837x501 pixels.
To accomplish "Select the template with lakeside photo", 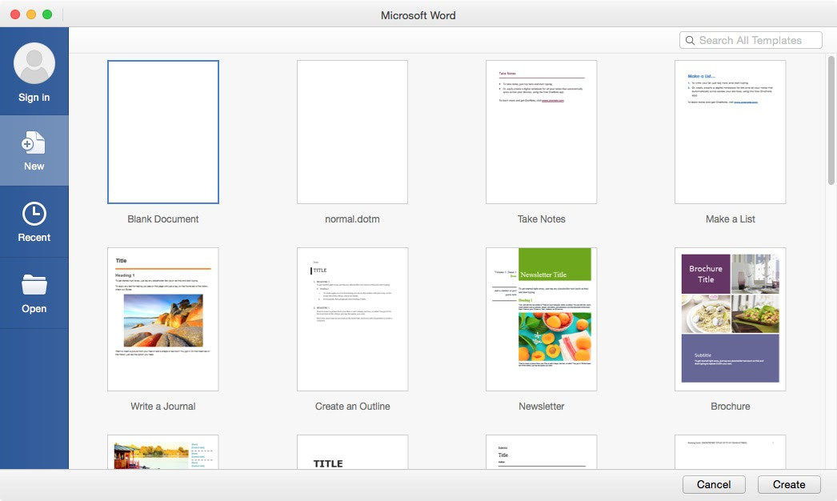I will coord(162,452).
